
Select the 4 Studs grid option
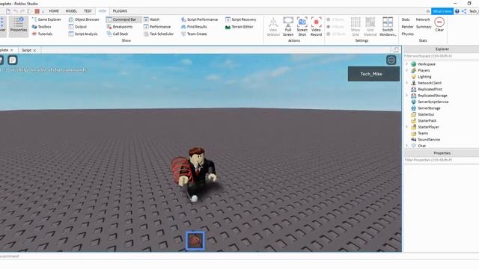(335, 27)
